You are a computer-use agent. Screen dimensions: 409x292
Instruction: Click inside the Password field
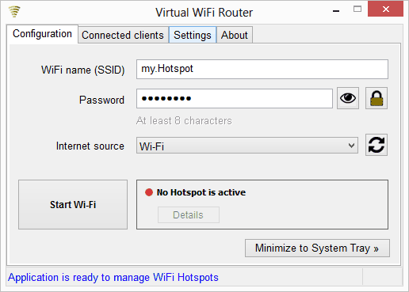click(x=235, y=98)
